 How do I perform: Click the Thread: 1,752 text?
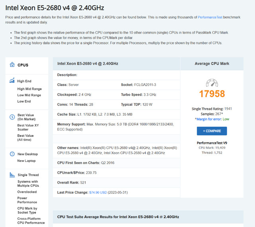(x=212, y=153)
